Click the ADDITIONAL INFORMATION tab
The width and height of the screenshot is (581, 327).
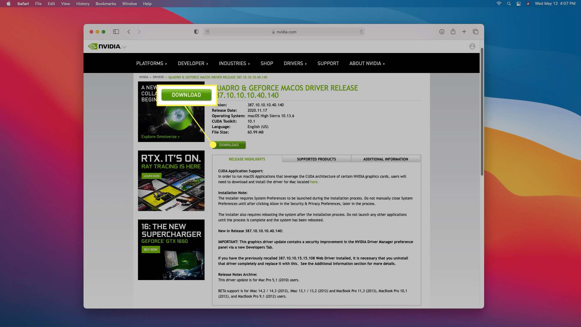(386, 159)
